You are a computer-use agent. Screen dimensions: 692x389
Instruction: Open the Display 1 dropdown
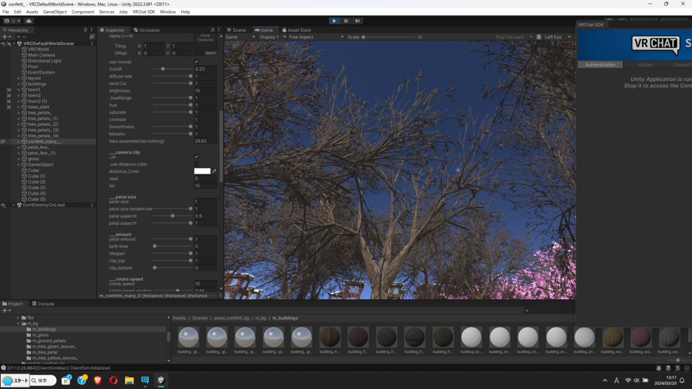272,37
